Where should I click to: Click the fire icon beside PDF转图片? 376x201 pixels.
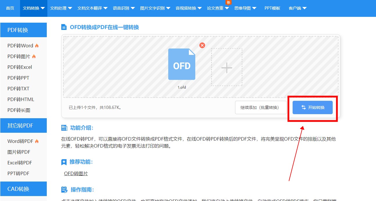(x=34, y=56)
